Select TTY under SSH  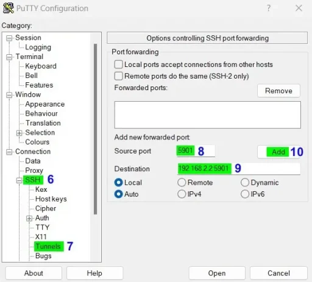(x=43, y=227)
